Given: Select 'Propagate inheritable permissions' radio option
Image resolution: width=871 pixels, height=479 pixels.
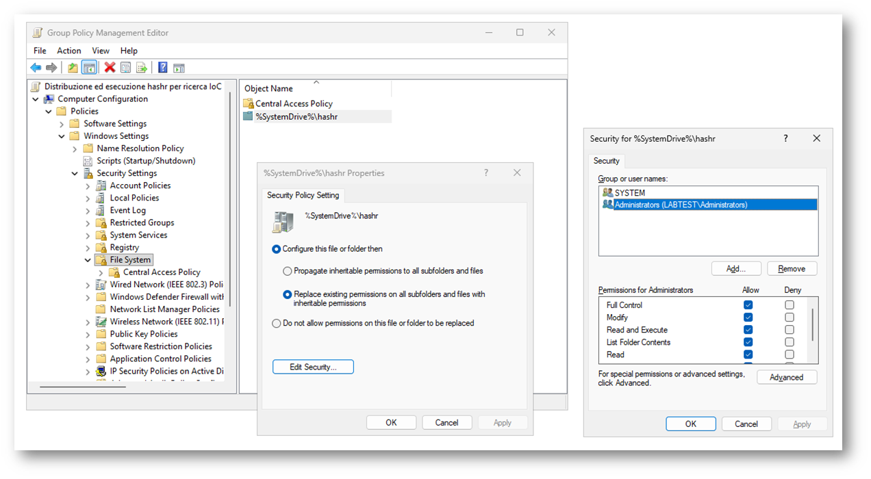Looking at the screenshot, I should point(288,271).
